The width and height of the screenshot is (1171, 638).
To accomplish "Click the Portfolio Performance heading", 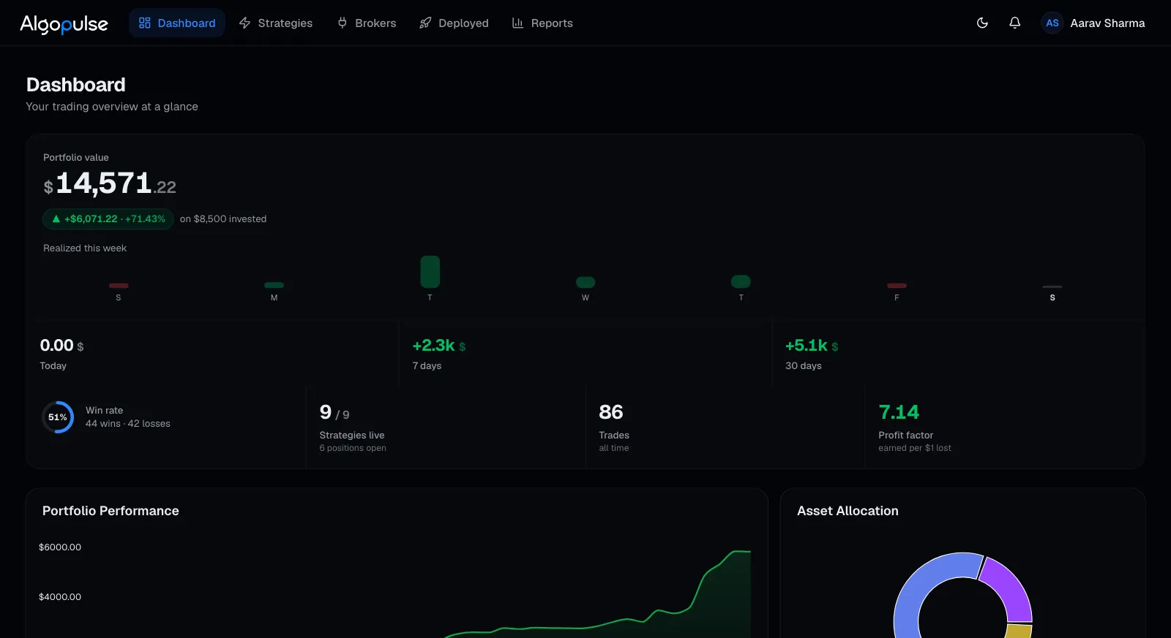I will click(x=111, y=511).
